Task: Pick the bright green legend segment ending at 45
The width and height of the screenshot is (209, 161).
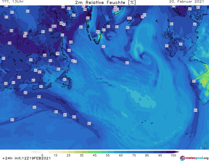Action: tap(91, 152)
